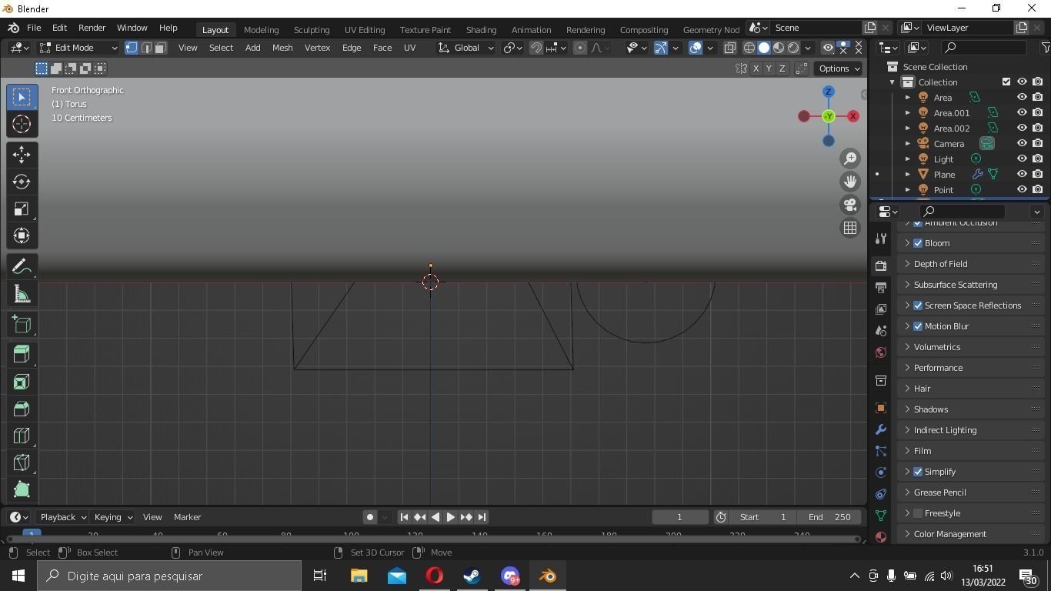Switch to face select mode
The height and width of the screenshot is (591, 1051).
point(161,48)
